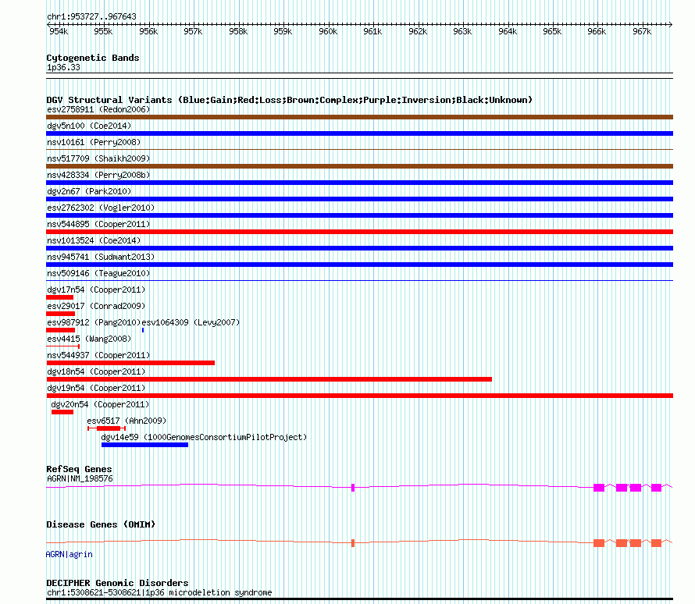
Task: Open the DECIPHER Genomic Disorders track title
Action: click(117, 583)
